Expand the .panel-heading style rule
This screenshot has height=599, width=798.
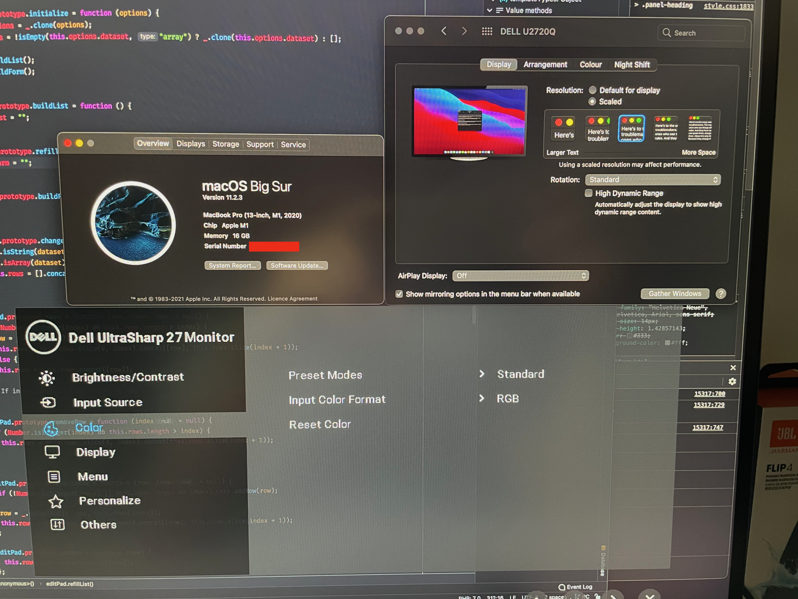pyautogui.click(x=636, y=5)
